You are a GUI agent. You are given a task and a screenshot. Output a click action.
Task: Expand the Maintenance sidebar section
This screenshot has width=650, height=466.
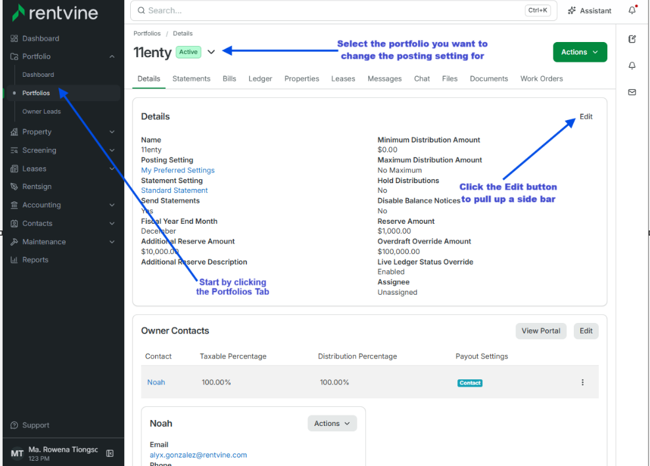pyautogui.click(x=112, y=242)
